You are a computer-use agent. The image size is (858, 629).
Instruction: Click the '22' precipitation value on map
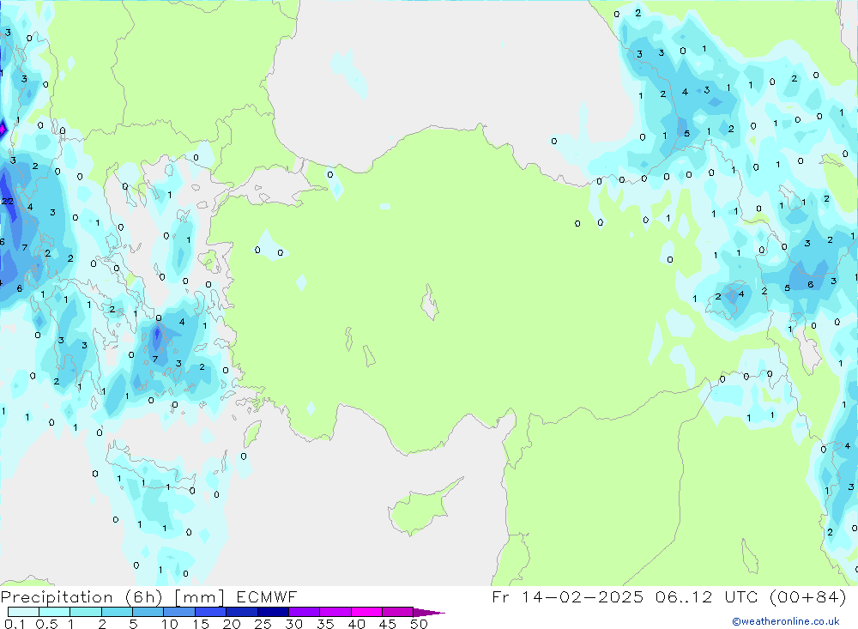(8, 202)
